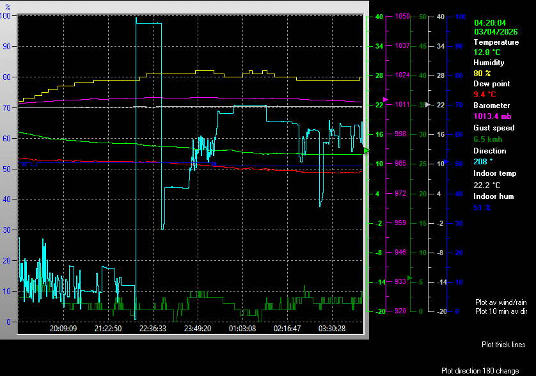Enable the Plot thick lines option
Viewport: 536px width, 376px height.
(503, 345)
